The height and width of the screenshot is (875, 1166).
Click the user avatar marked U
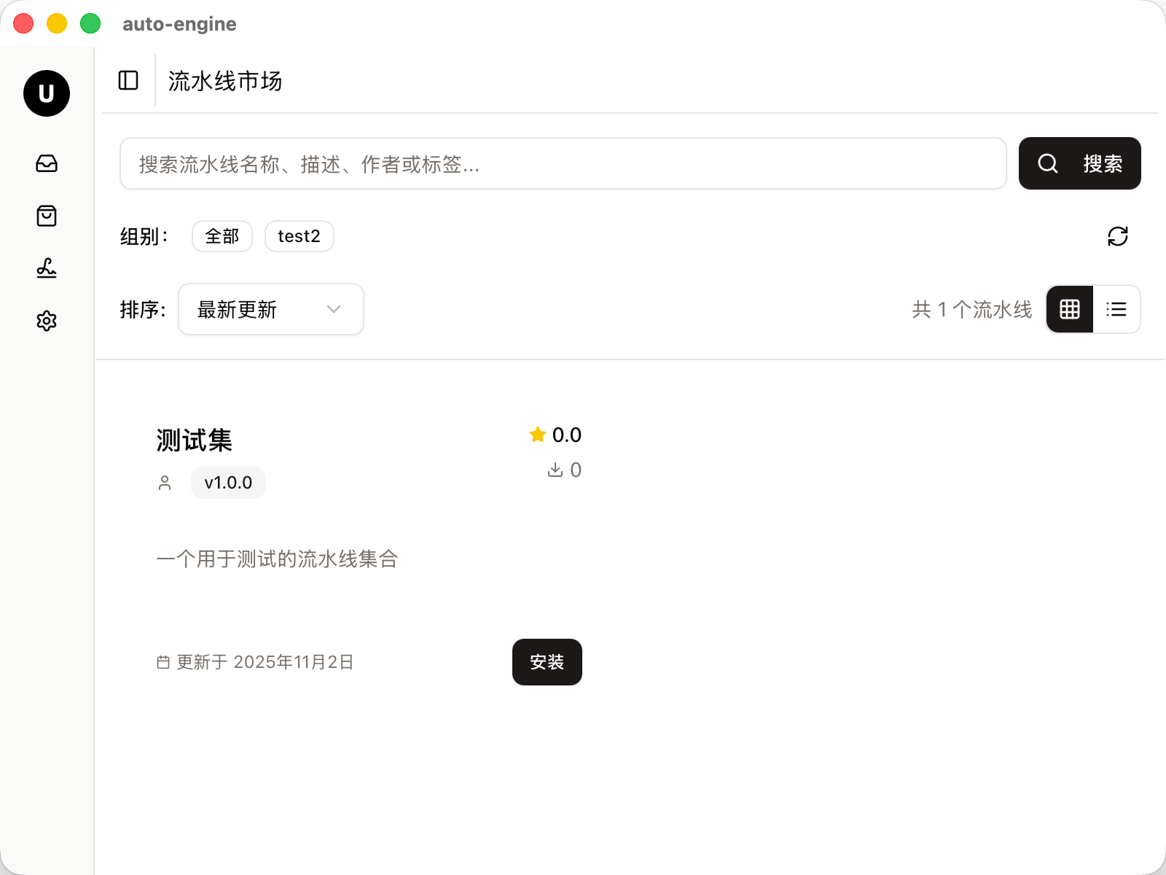coord(46,93)
